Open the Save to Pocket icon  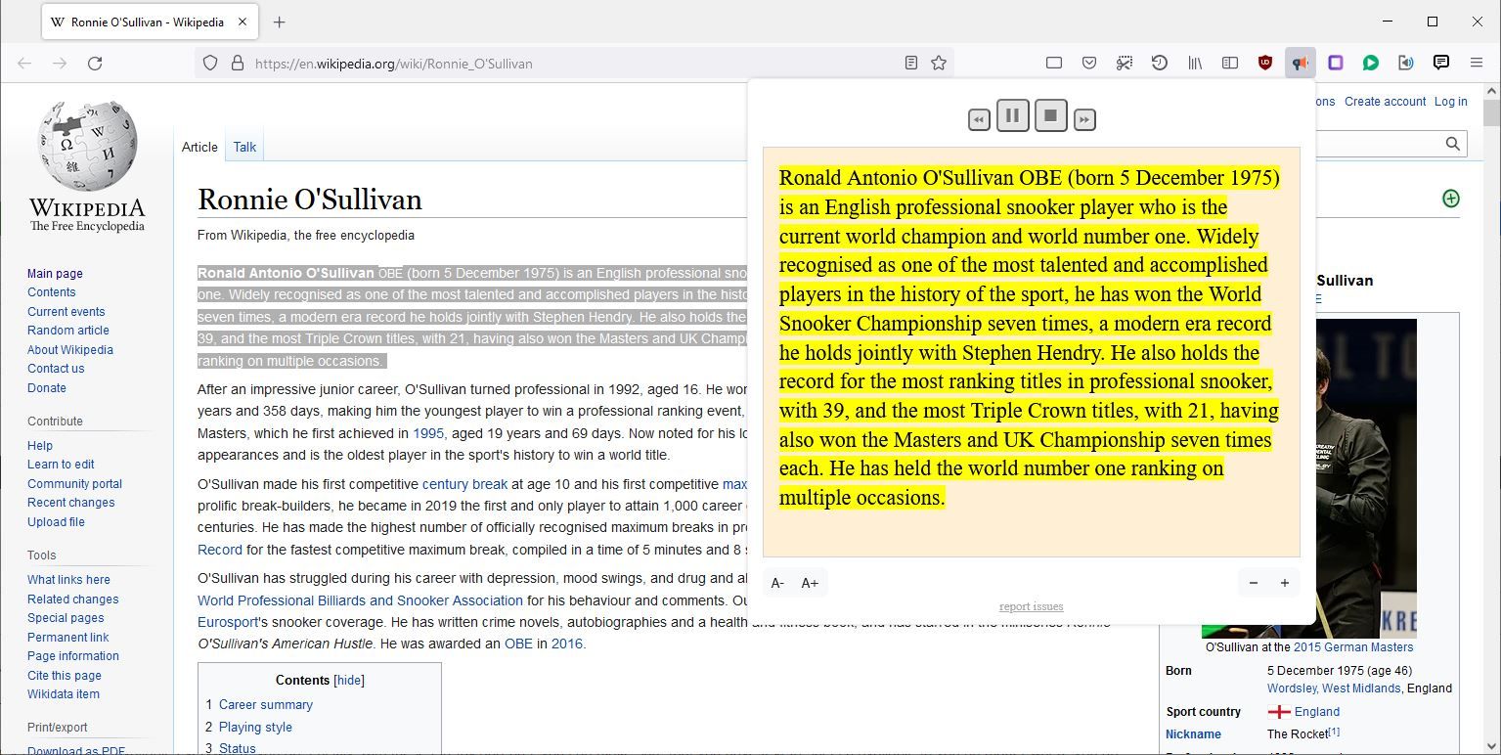tap(1089, 63)
